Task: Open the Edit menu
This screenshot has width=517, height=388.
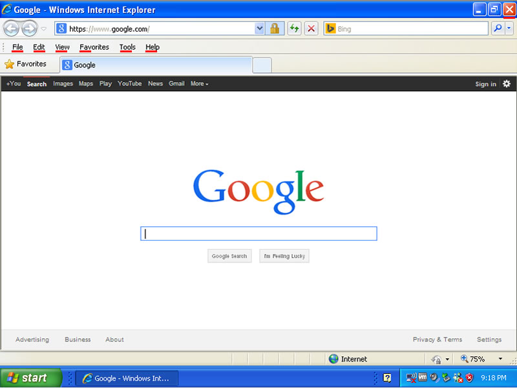Action: (x=39, y=47)
